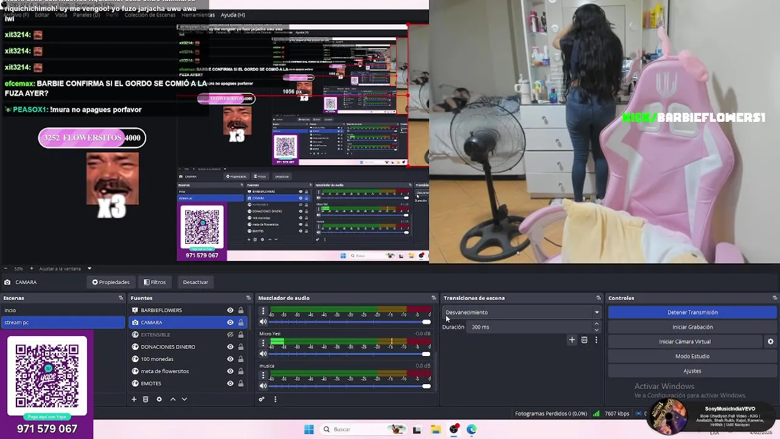
Task: Click Detener Transmisión button
Action: (x=692, y=312)
